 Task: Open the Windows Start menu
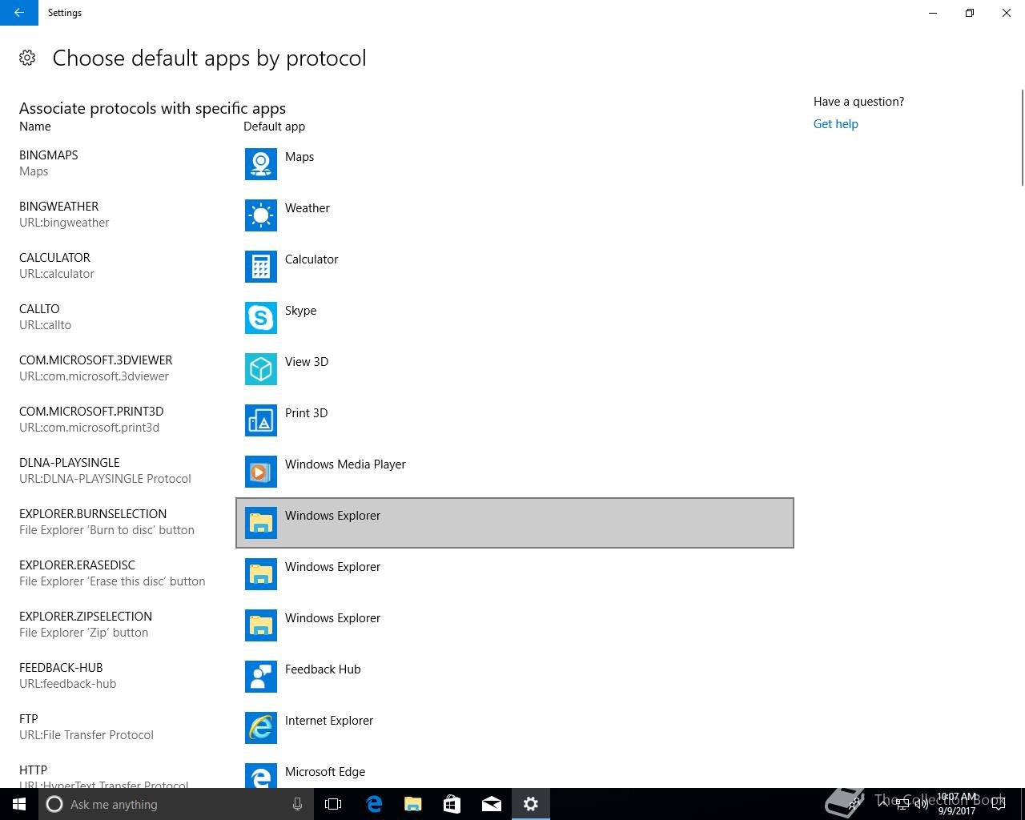click(x=19, y=804)
